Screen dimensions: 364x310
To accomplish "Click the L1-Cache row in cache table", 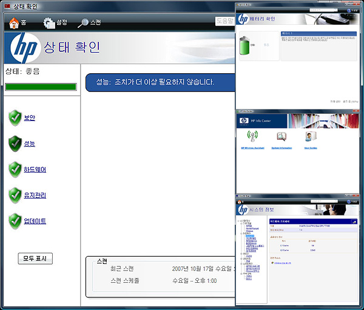I will point(313,246).
